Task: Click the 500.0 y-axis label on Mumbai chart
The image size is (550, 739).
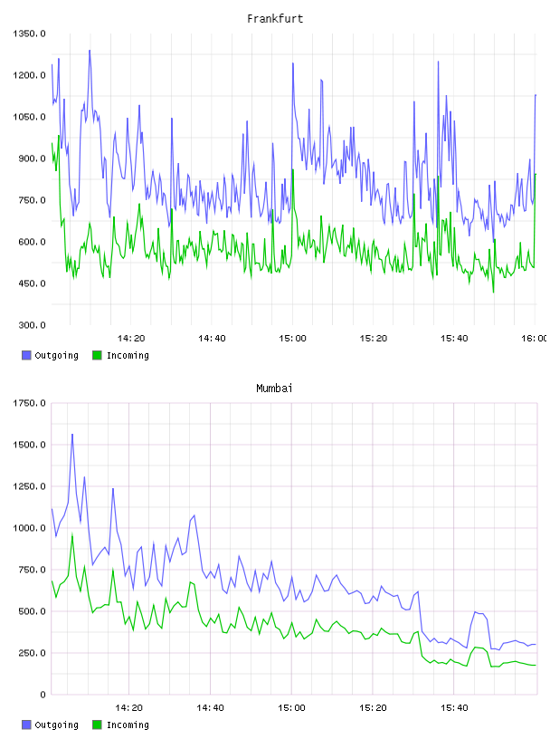Action: tap(32, 611)
